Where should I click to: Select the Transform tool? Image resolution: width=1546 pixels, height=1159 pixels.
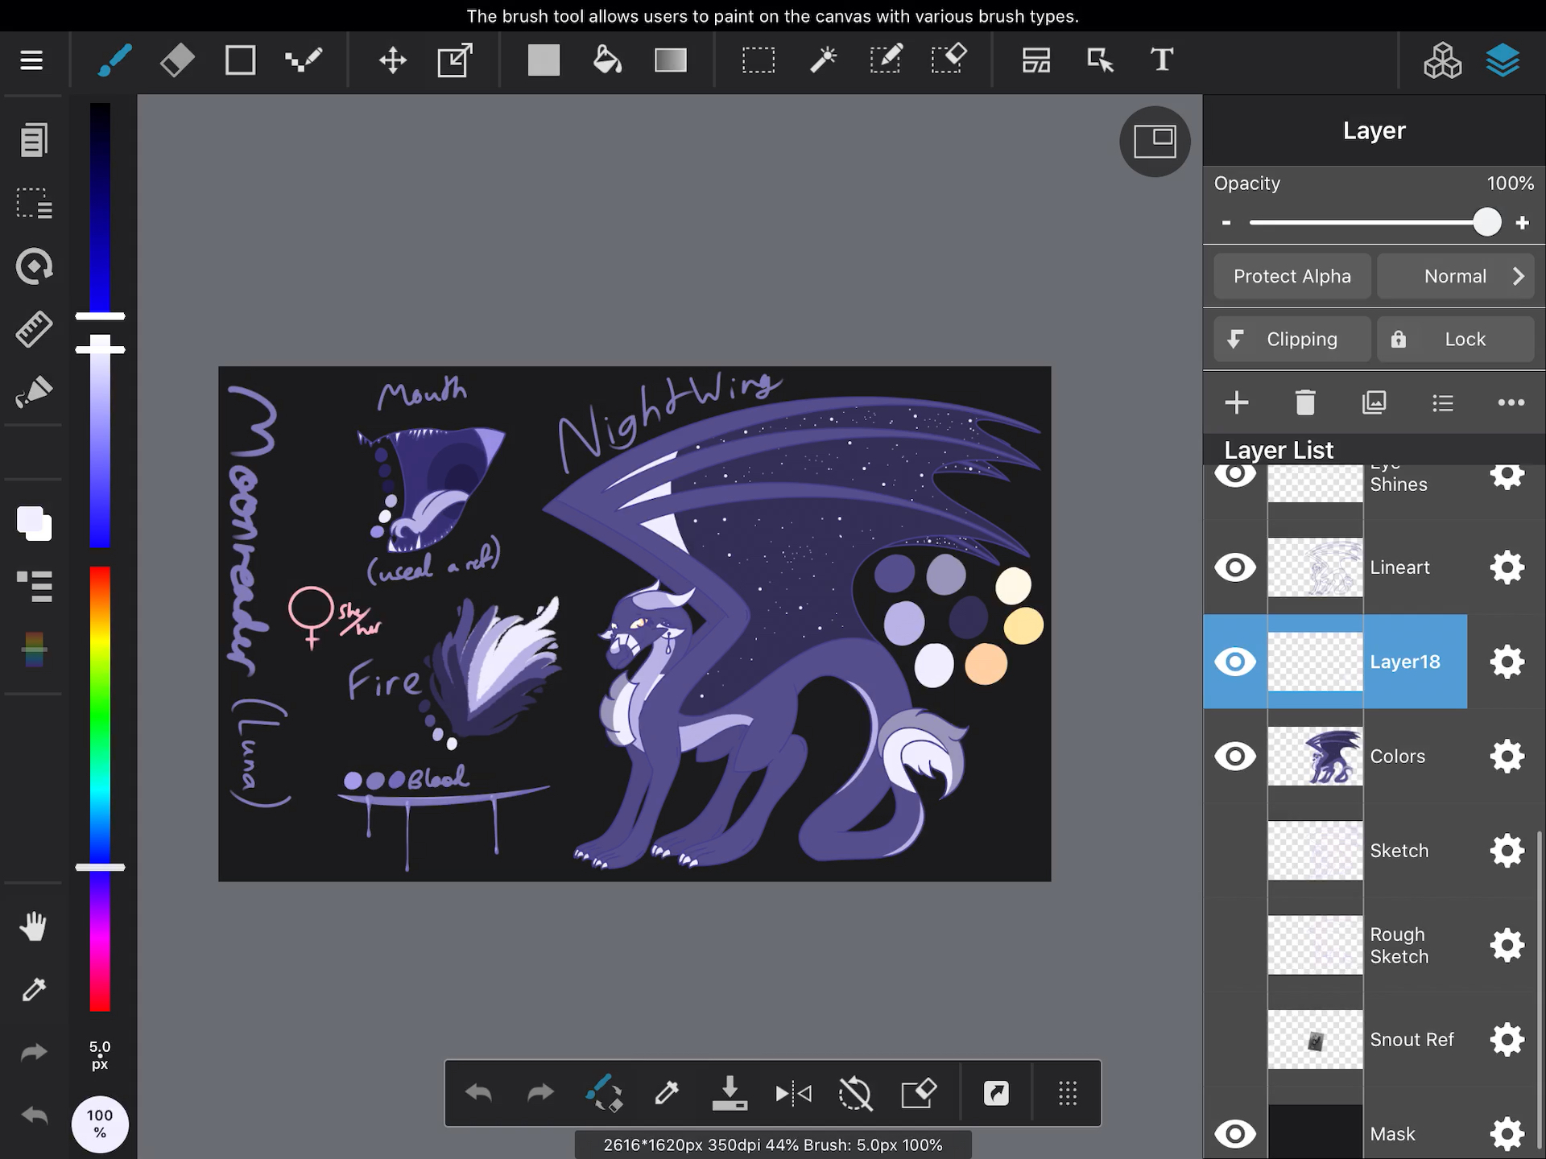coord(455,60)
